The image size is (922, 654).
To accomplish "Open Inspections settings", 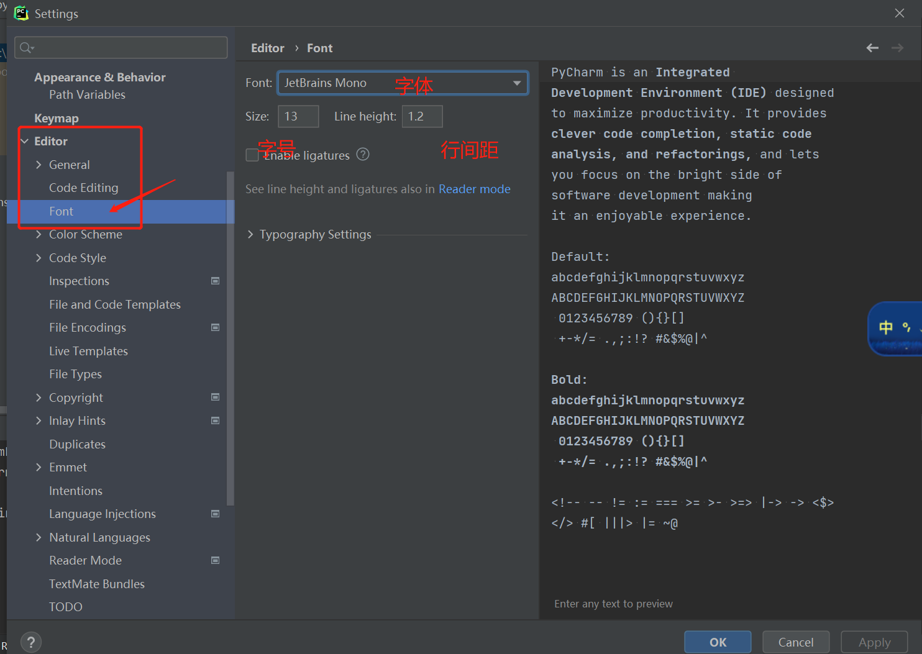I will tap(80, 281).
